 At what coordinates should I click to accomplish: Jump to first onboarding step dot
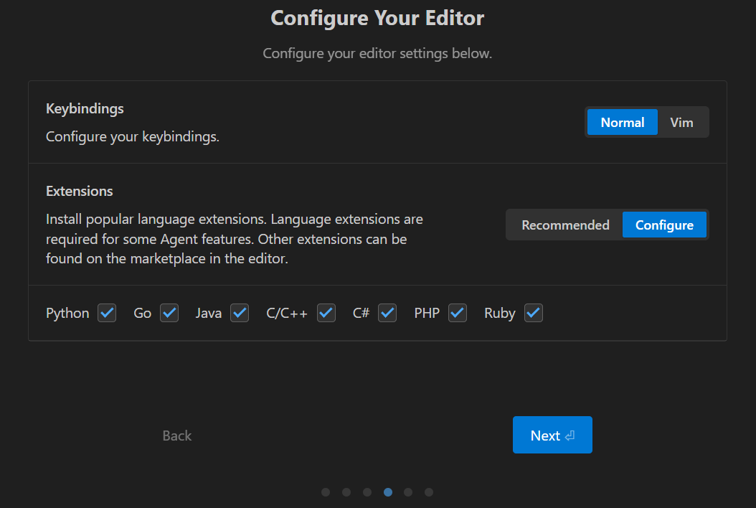click(x=326, y=492)
